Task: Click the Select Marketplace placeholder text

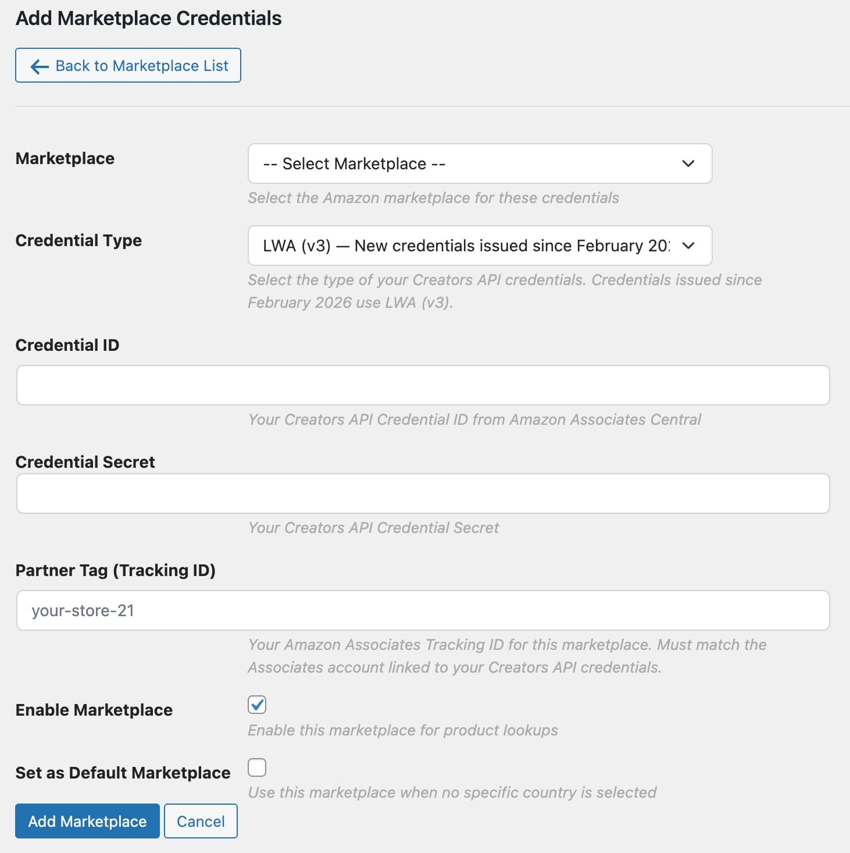Action: 353,164
